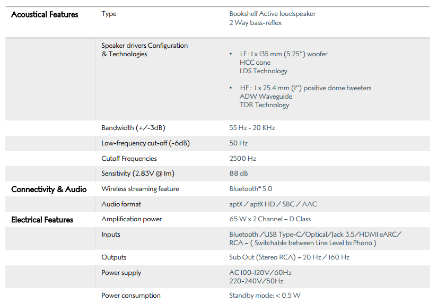This screenshot has height=303, width=437.
Task: Select 'Bookshelf Active loudspeaker' text
Action: point(272,14)
